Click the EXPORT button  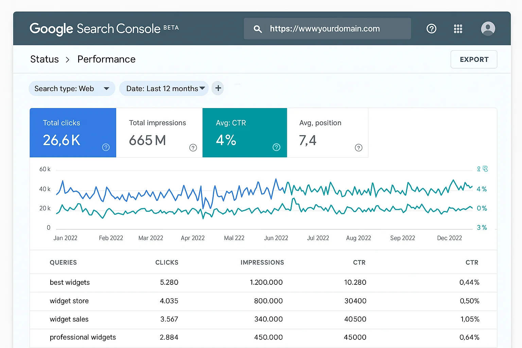pyautogui.click(x=474, y=59)
